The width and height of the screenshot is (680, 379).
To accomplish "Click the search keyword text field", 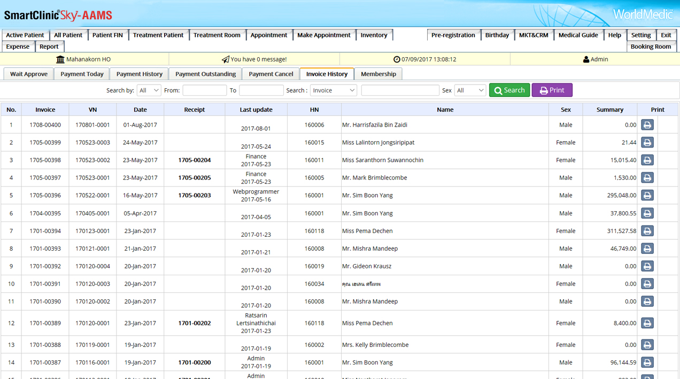I will (x=400, y=90).
